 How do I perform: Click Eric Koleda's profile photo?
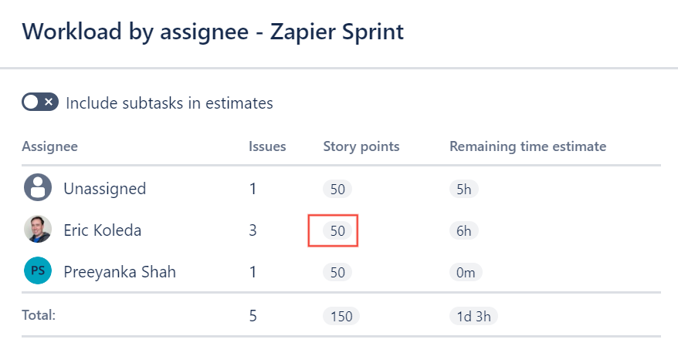pos(38,230)
